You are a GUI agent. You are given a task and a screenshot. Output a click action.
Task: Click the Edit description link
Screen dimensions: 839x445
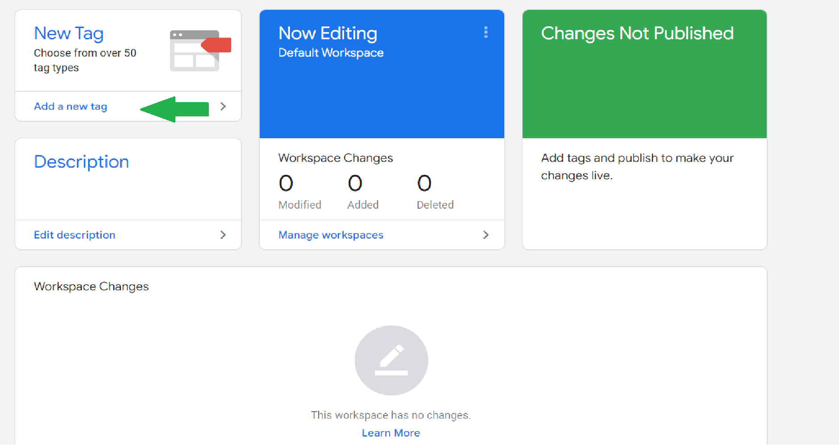[x=75, y=235]
